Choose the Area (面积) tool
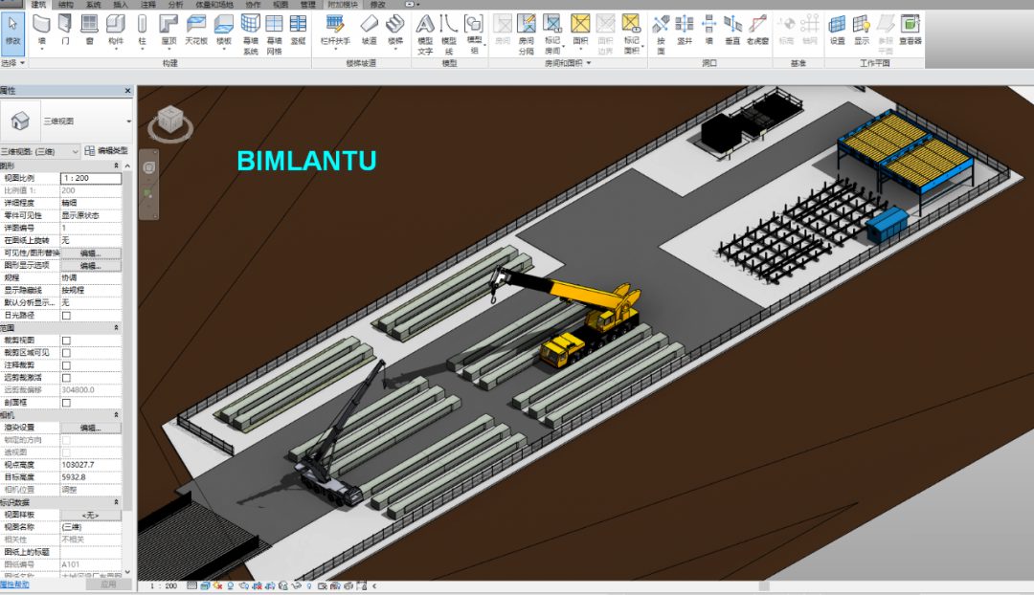 [x=580, y=31]
